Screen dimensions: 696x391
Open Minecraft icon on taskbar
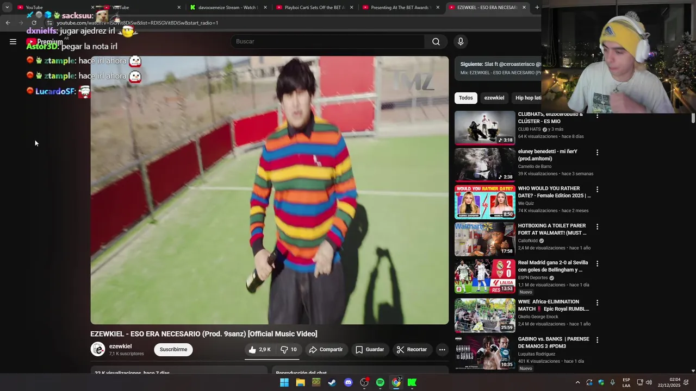pos(316,382)
